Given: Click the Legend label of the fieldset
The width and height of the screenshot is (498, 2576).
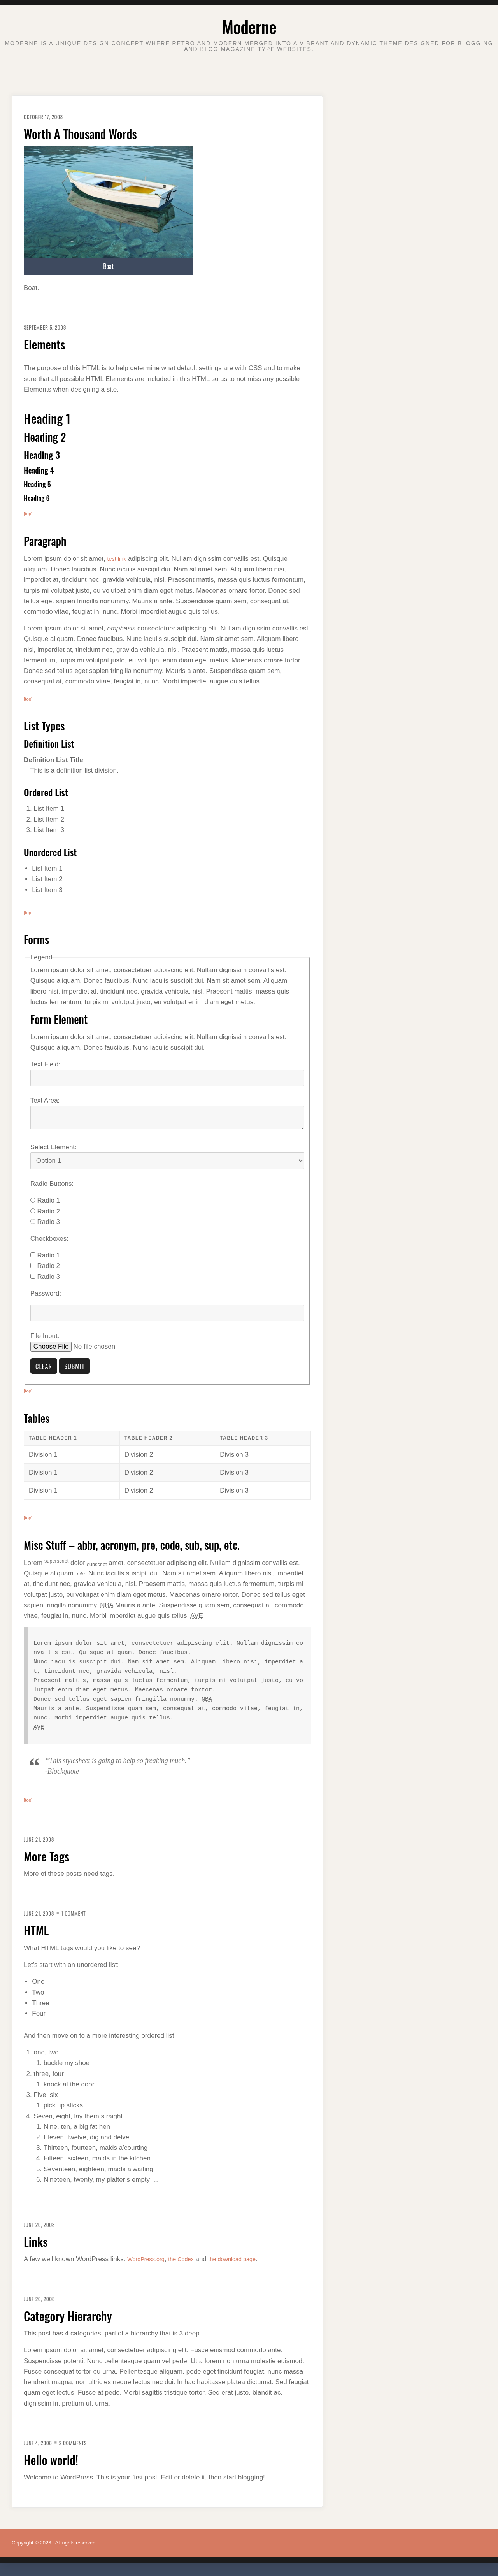Looking at the screenshot, I should pos(41,957).
